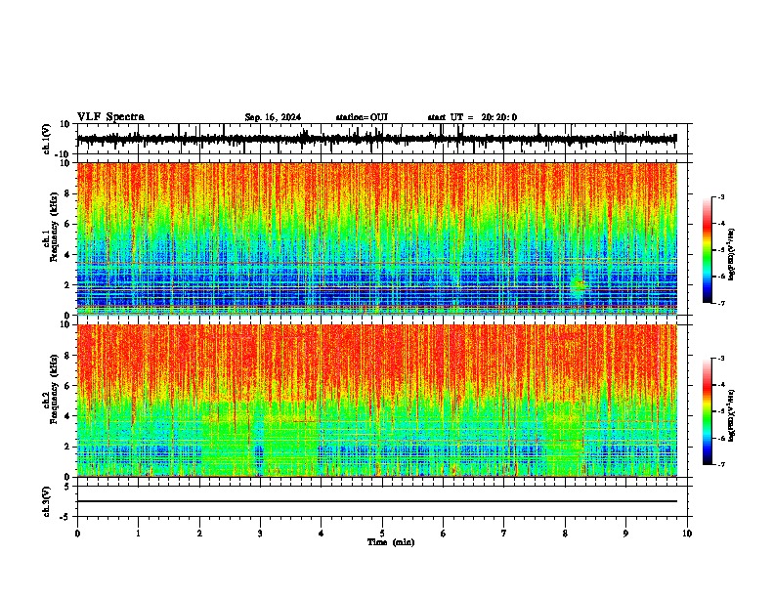The image size is (774, 598).
Task: Click the ch.2 spectrogram panel
Action: coord(376,401)
